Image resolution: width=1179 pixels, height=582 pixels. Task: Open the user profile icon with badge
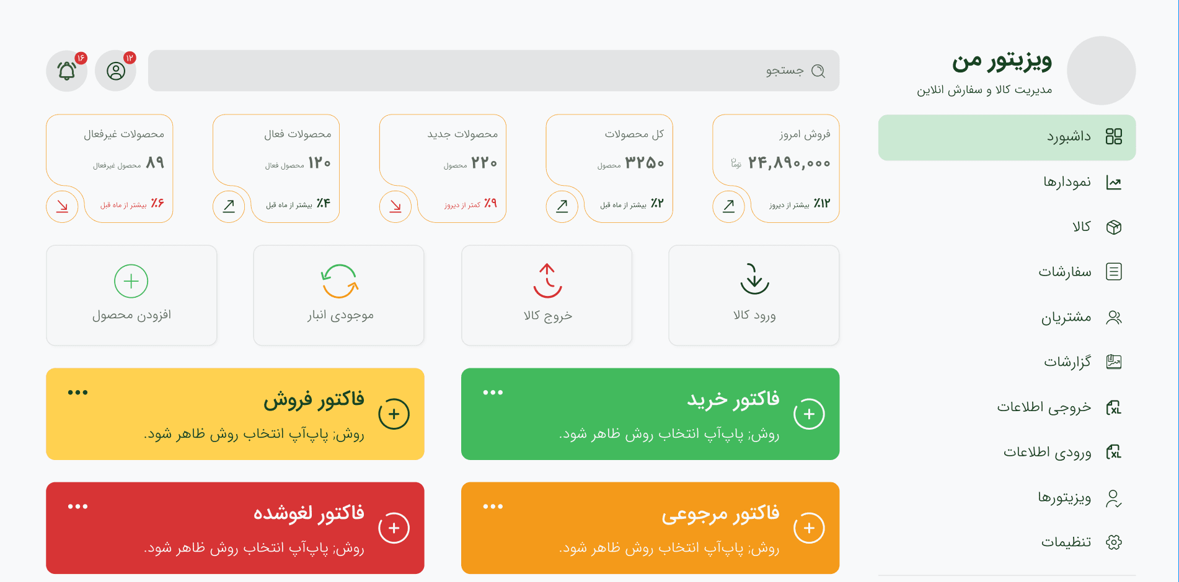point(116,71)
